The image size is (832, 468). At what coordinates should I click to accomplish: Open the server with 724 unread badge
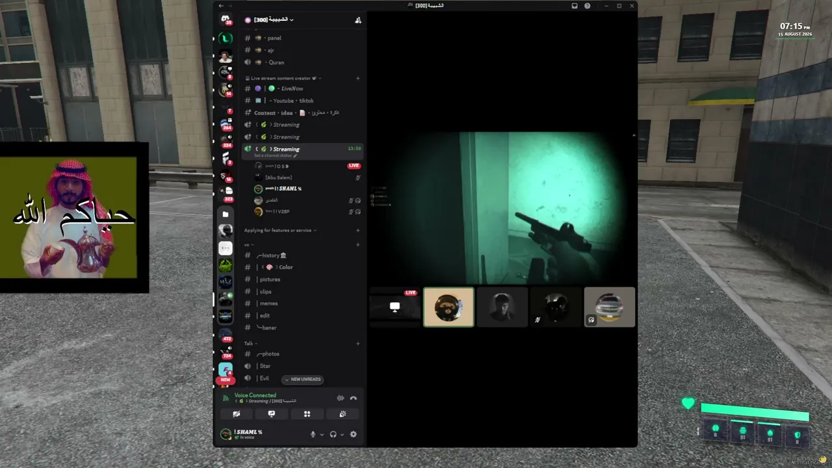226,352
